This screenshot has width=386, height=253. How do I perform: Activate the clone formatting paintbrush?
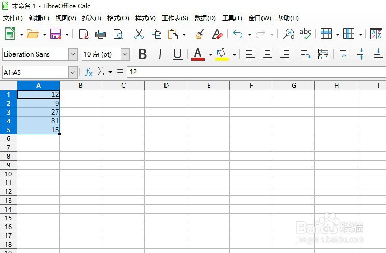(200, 34)
